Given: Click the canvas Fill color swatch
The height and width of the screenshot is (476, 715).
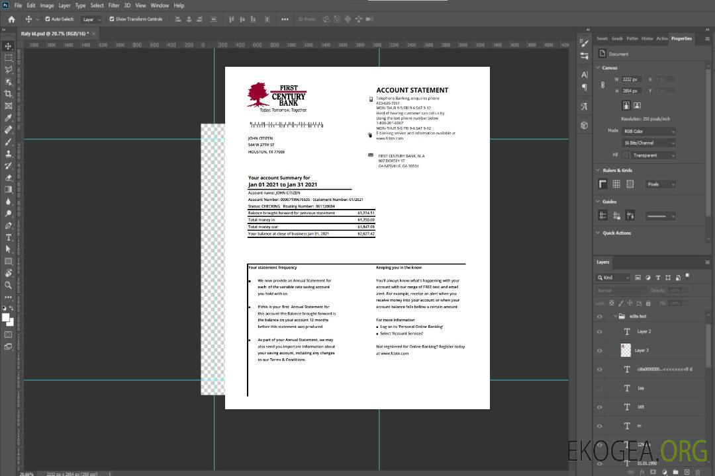Looking at the screenshot, I should 625,155.
